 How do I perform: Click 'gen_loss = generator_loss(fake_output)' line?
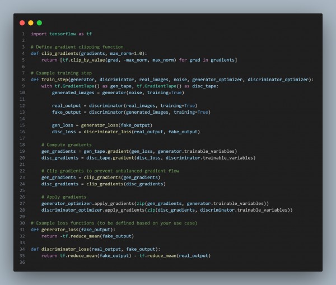click(x=102, y=125)
